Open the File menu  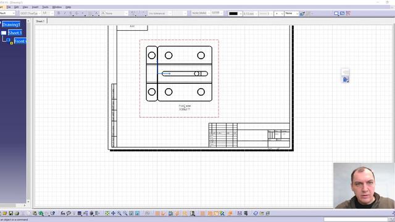point(9,7)
